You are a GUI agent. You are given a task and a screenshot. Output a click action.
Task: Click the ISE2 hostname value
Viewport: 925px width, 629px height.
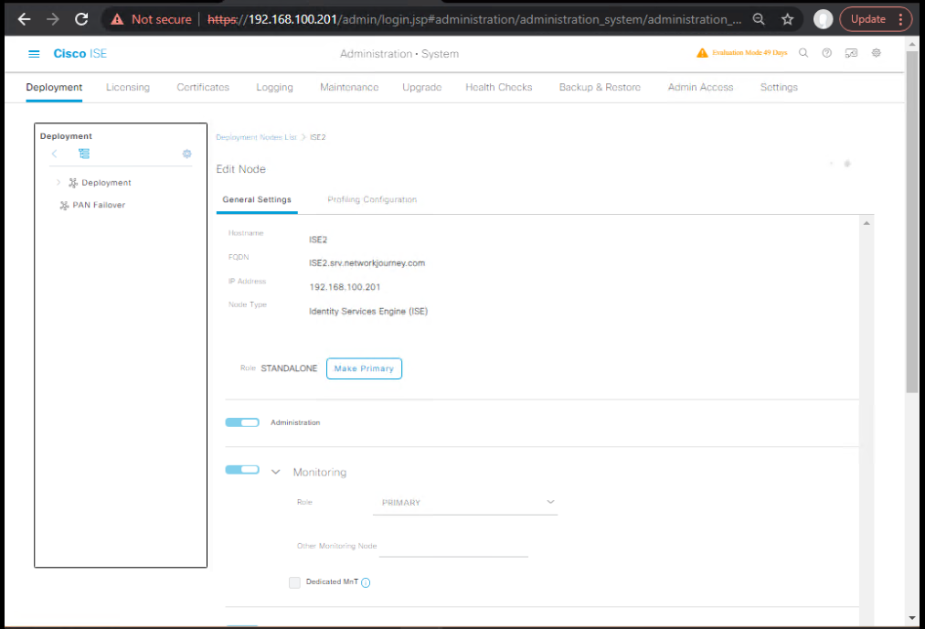pyautogui.click(x=318, y=240)
